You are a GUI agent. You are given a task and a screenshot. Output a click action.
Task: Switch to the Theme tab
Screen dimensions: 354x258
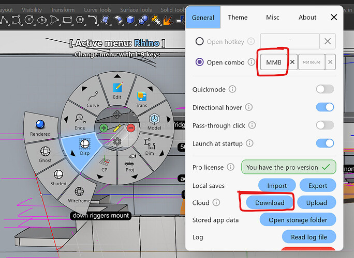coord(238,18)
